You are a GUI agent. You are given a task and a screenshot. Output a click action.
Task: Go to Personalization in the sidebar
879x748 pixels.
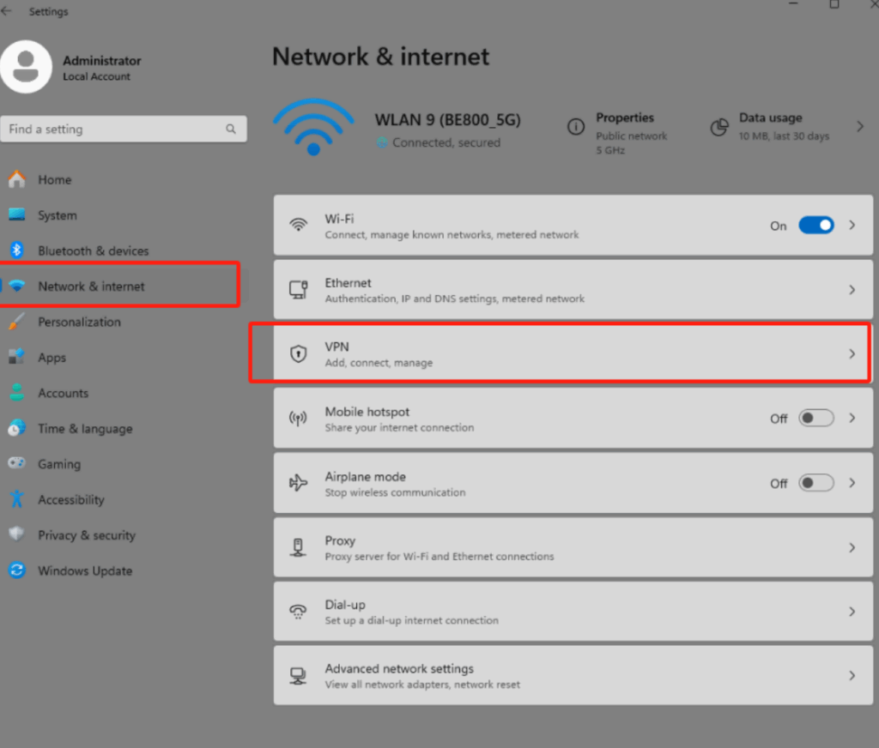tap(79, 322)
